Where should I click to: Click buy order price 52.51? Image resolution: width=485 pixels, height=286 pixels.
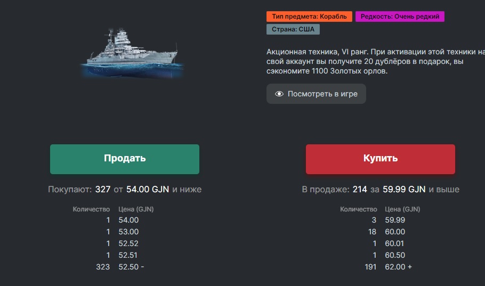[x=128, y=256]
